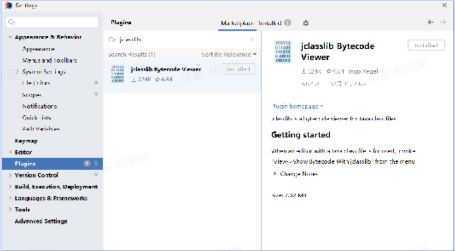The height and width of the screenshot is (251, 455).
Task: Click the project-level icon beside File Colors
Action: 96,83
